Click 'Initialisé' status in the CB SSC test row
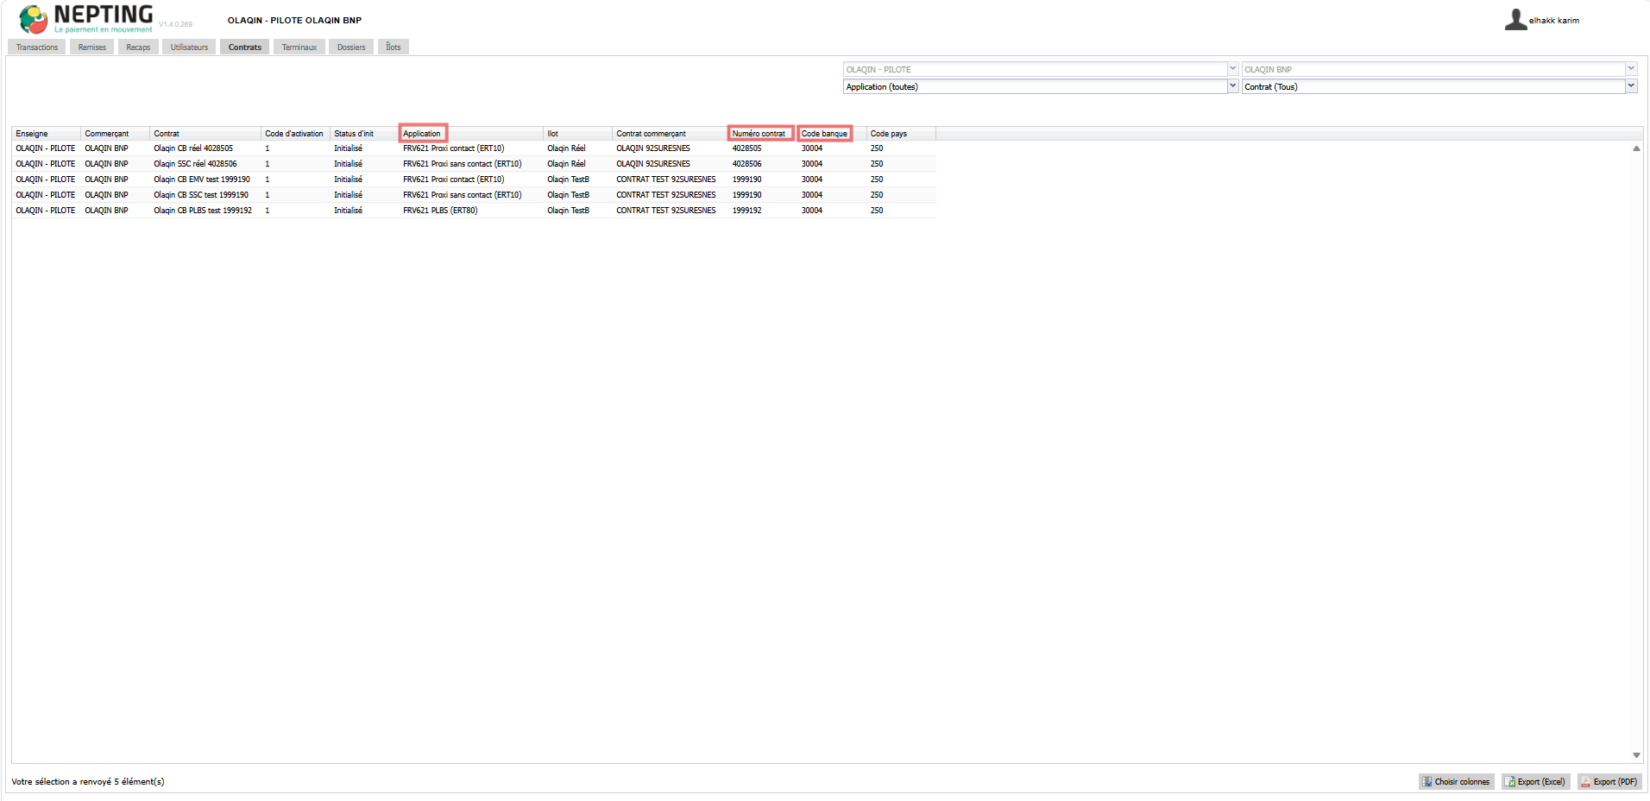The image size is (1650, 801). 349,195
